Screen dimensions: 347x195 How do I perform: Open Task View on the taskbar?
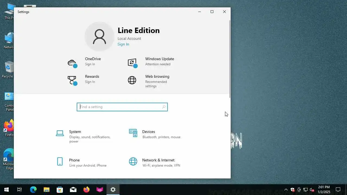click(20, 190)
